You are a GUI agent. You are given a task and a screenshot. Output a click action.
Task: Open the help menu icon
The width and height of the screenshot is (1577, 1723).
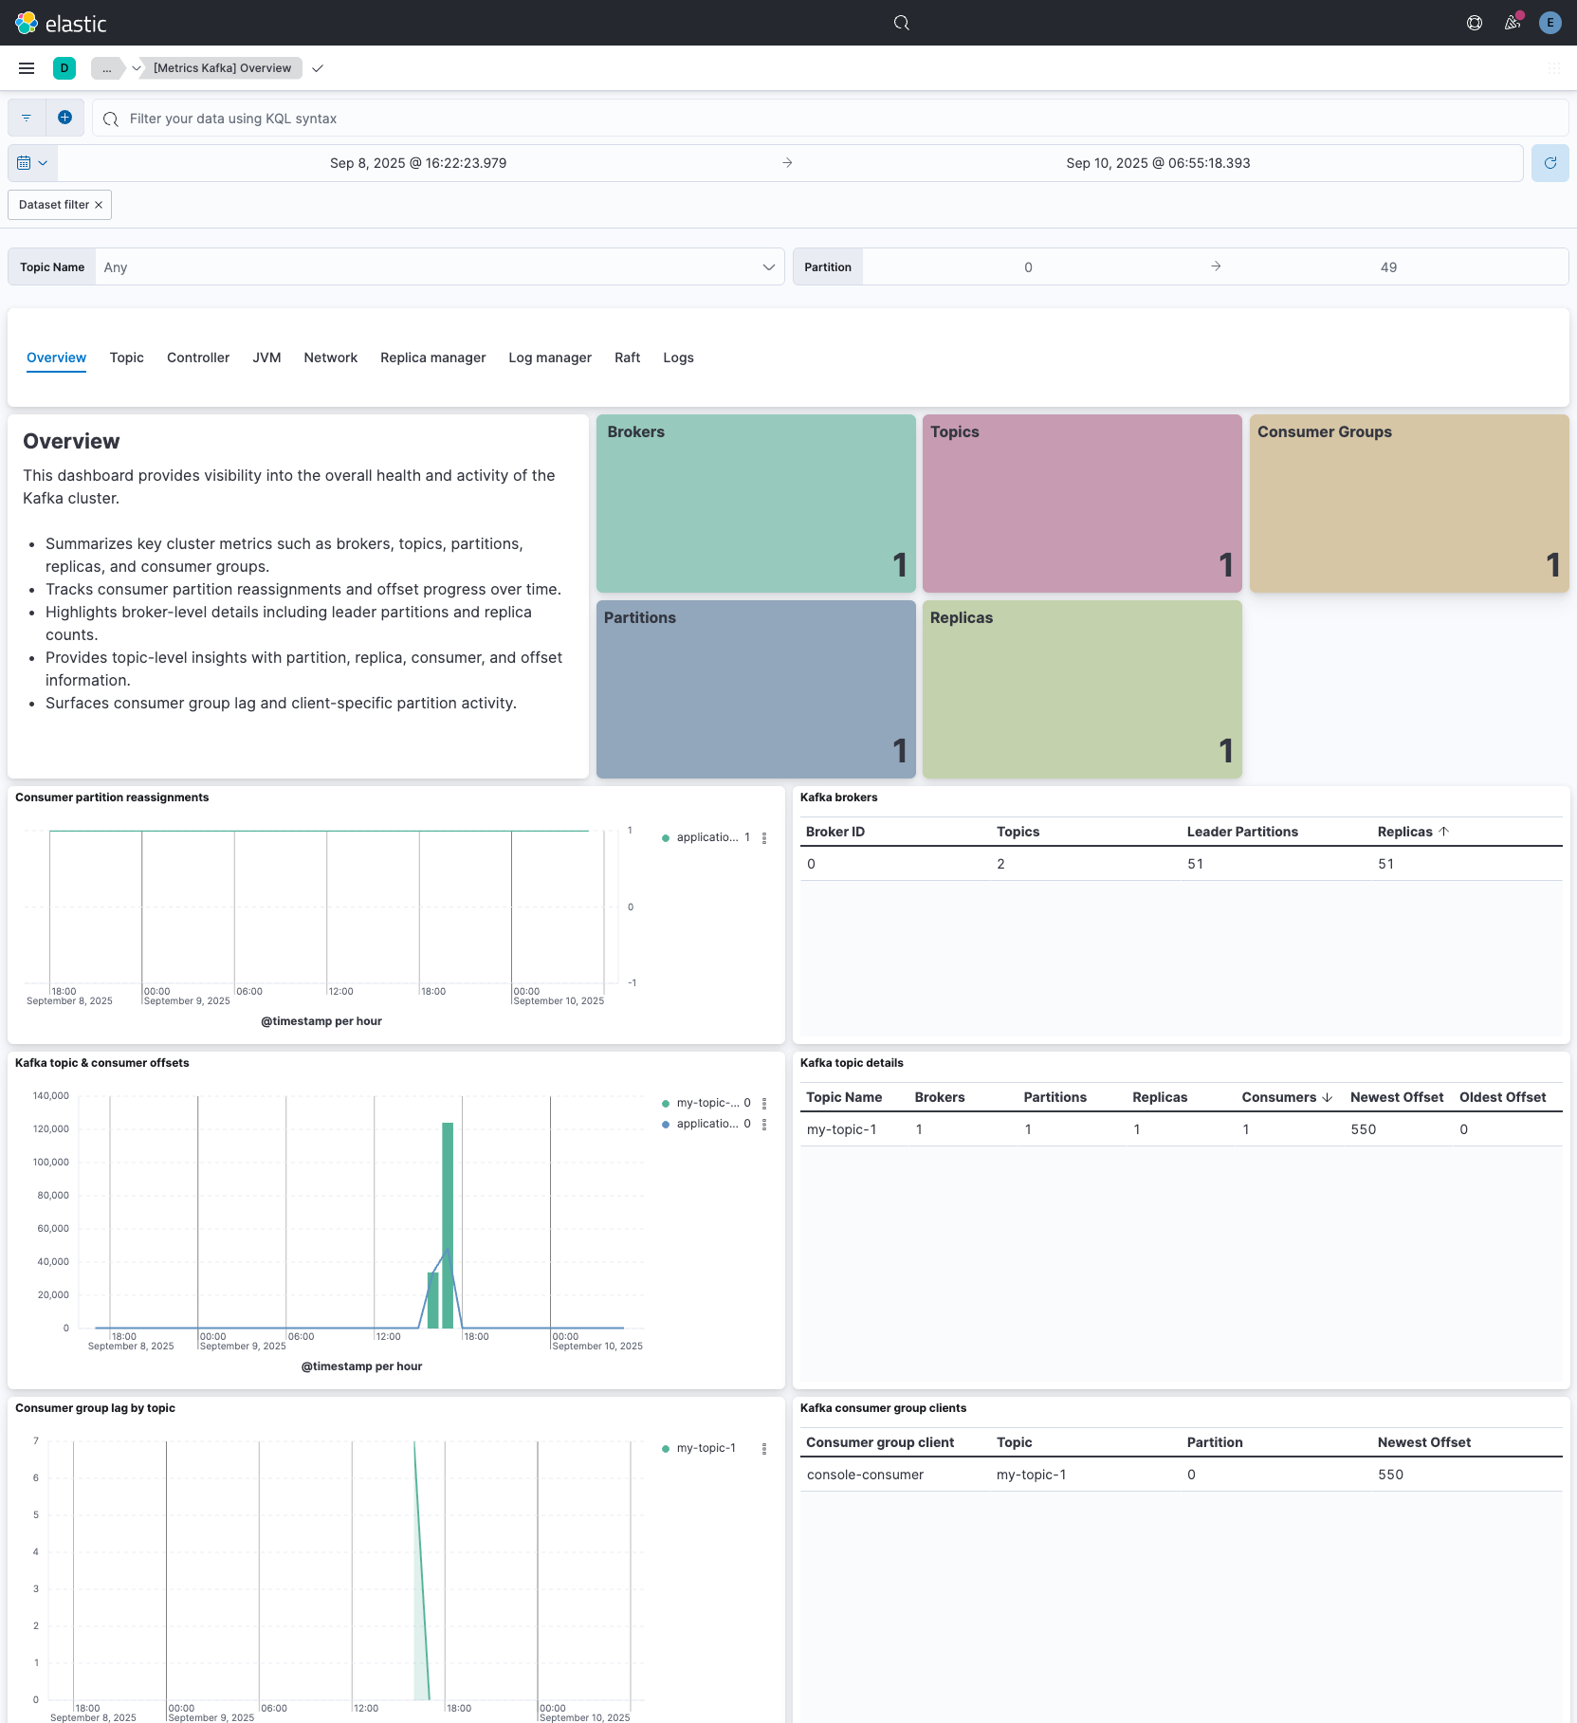coord(1474,23)
